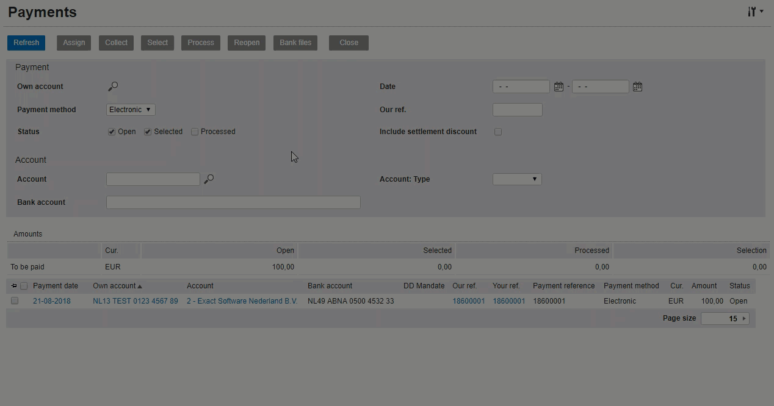
Task: Click into the Bank account input field
Action: (x=233, y=202)
